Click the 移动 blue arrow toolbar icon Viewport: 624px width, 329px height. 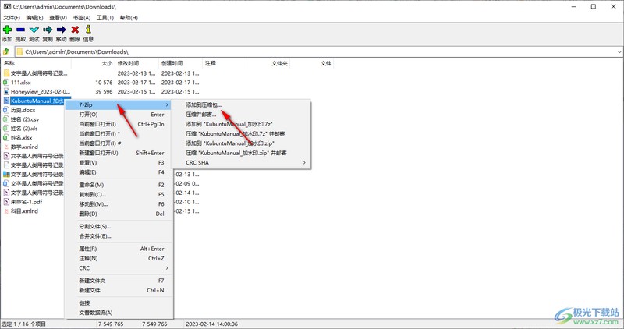click(62, 30)
